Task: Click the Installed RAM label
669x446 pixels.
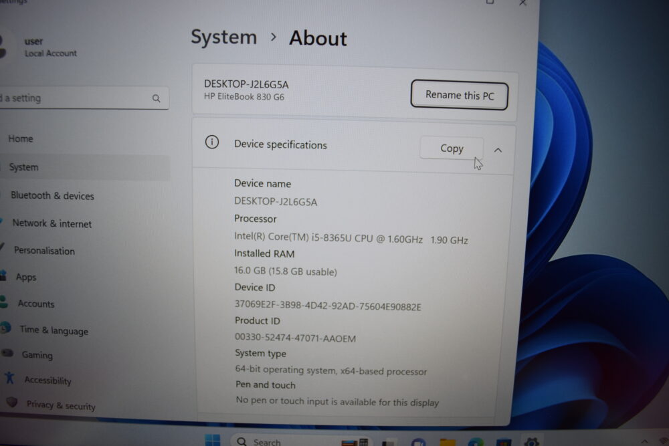Action: point(264,253)
